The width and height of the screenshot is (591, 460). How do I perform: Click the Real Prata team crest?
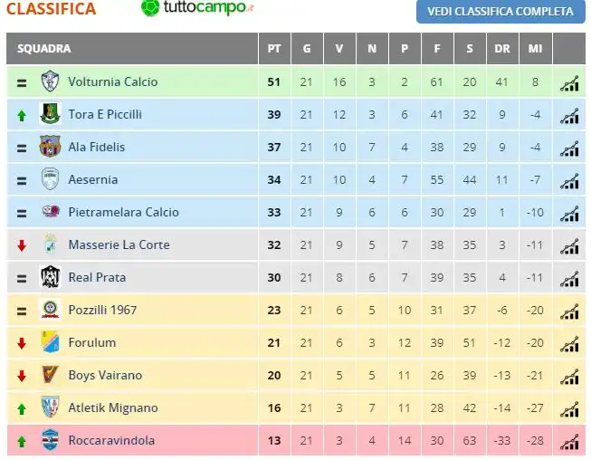50,277
